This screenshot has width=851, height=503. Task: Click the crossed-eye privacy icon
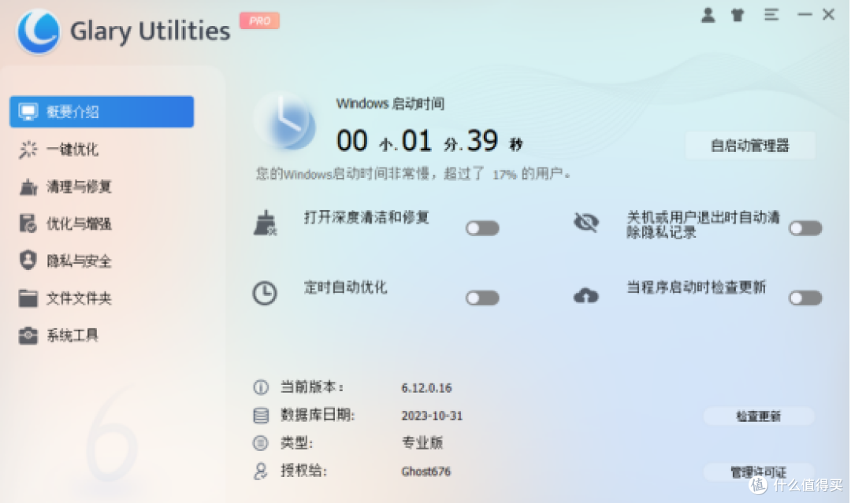pyautogui.click(x=586, y=222)
